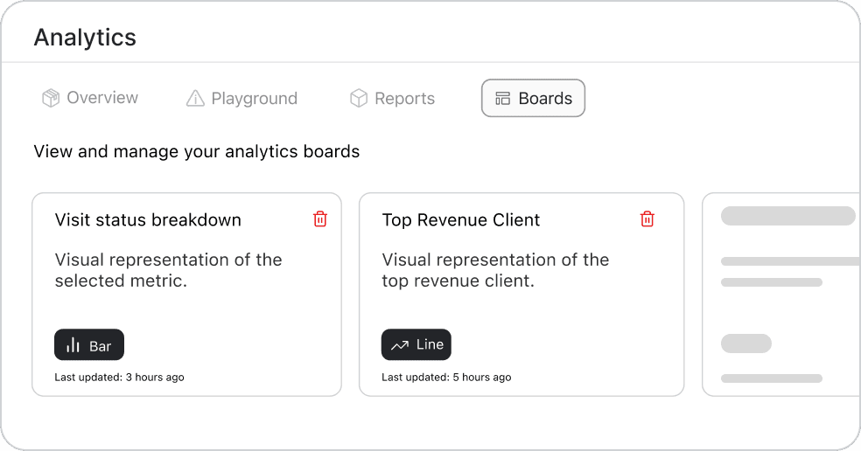Click the Playground warning triangle icon
This screenshot has width=861, height=451.
195,99
